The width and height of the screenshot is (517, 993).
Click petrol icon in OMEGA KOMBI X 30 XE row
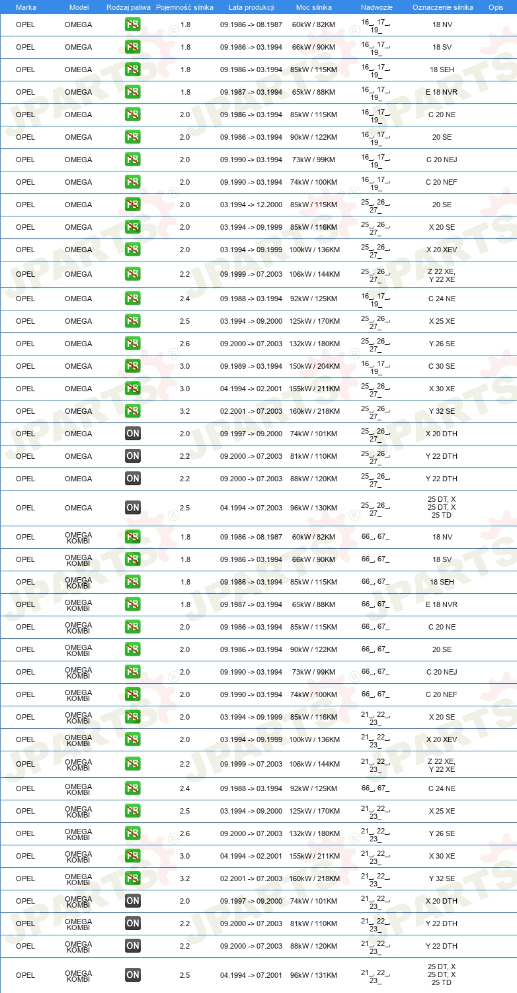pos(133,857)
